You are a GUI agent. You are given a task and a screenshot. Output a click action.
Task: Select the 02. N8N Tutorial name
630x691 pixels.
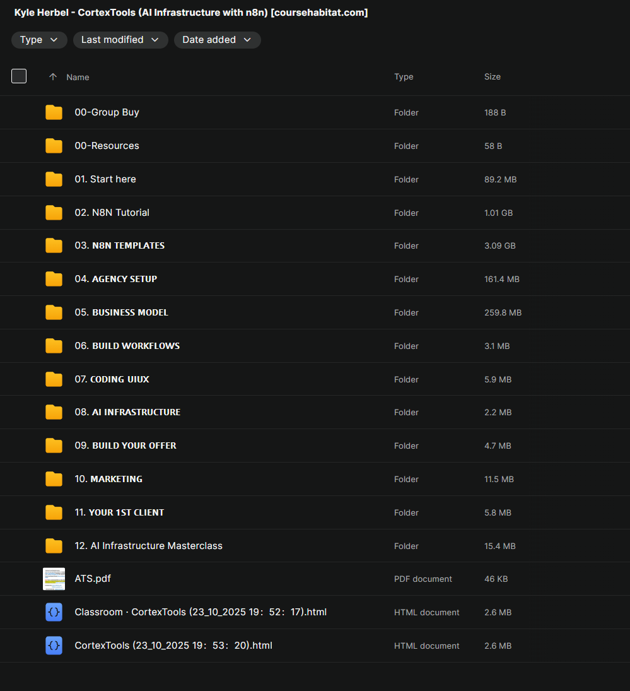112,213
